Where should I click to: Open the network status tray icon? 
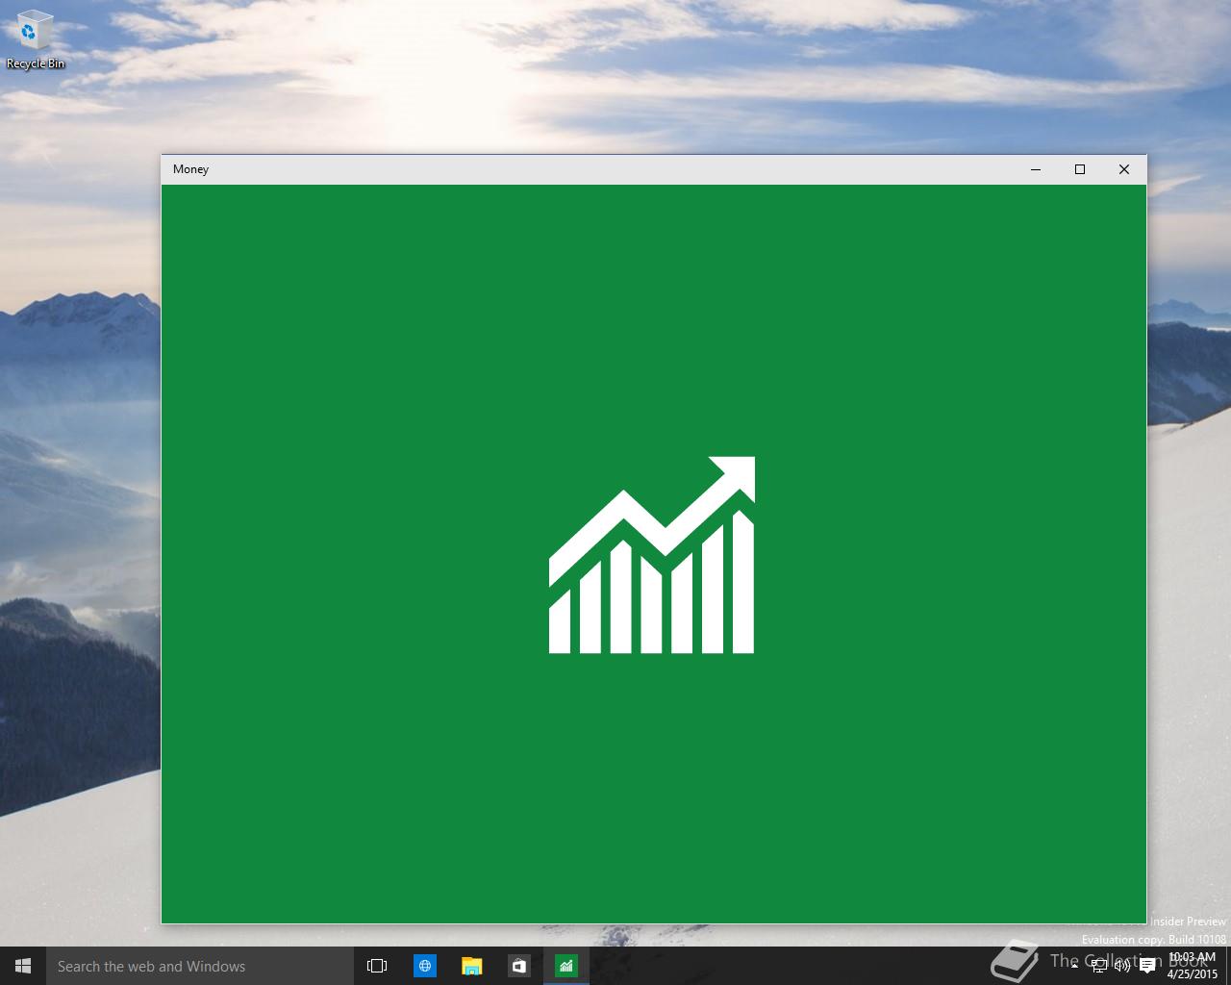pyautogui.click(x=1099, y=966)
